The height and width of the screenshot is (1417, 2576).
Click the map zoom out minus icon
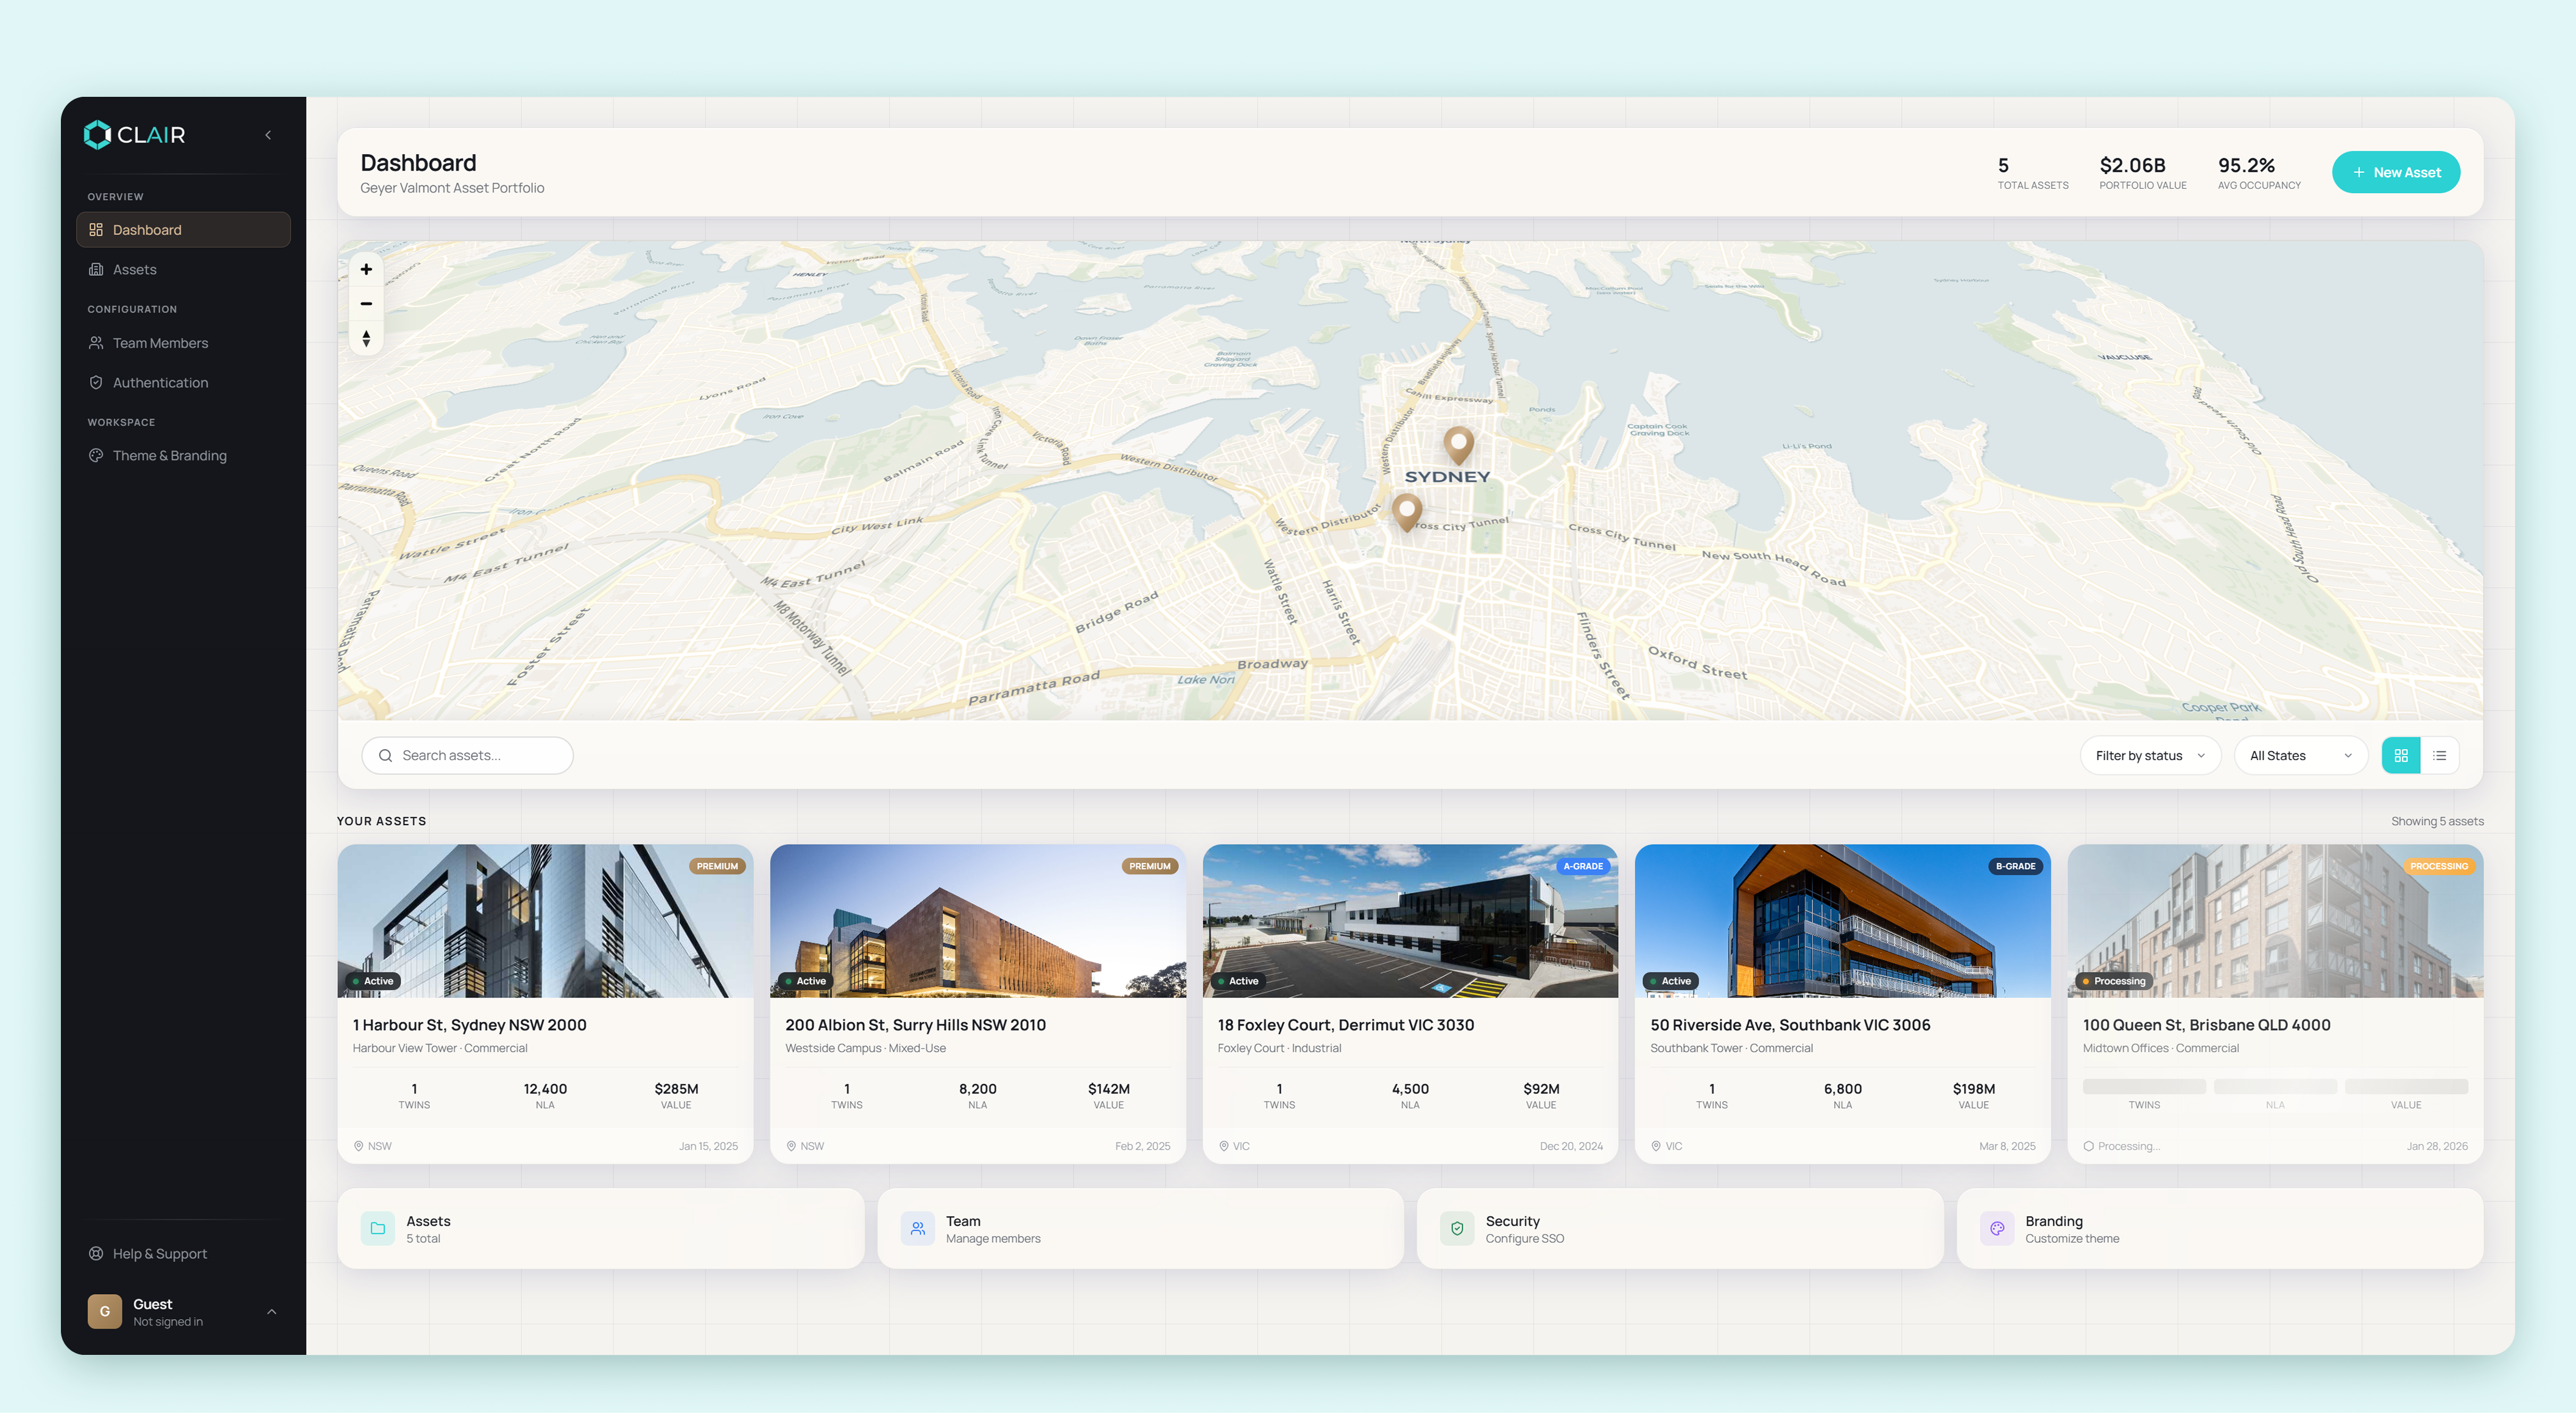(x=366, y=304)
